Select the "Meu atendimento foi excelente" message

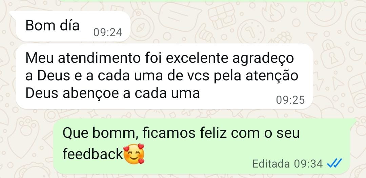165,76
